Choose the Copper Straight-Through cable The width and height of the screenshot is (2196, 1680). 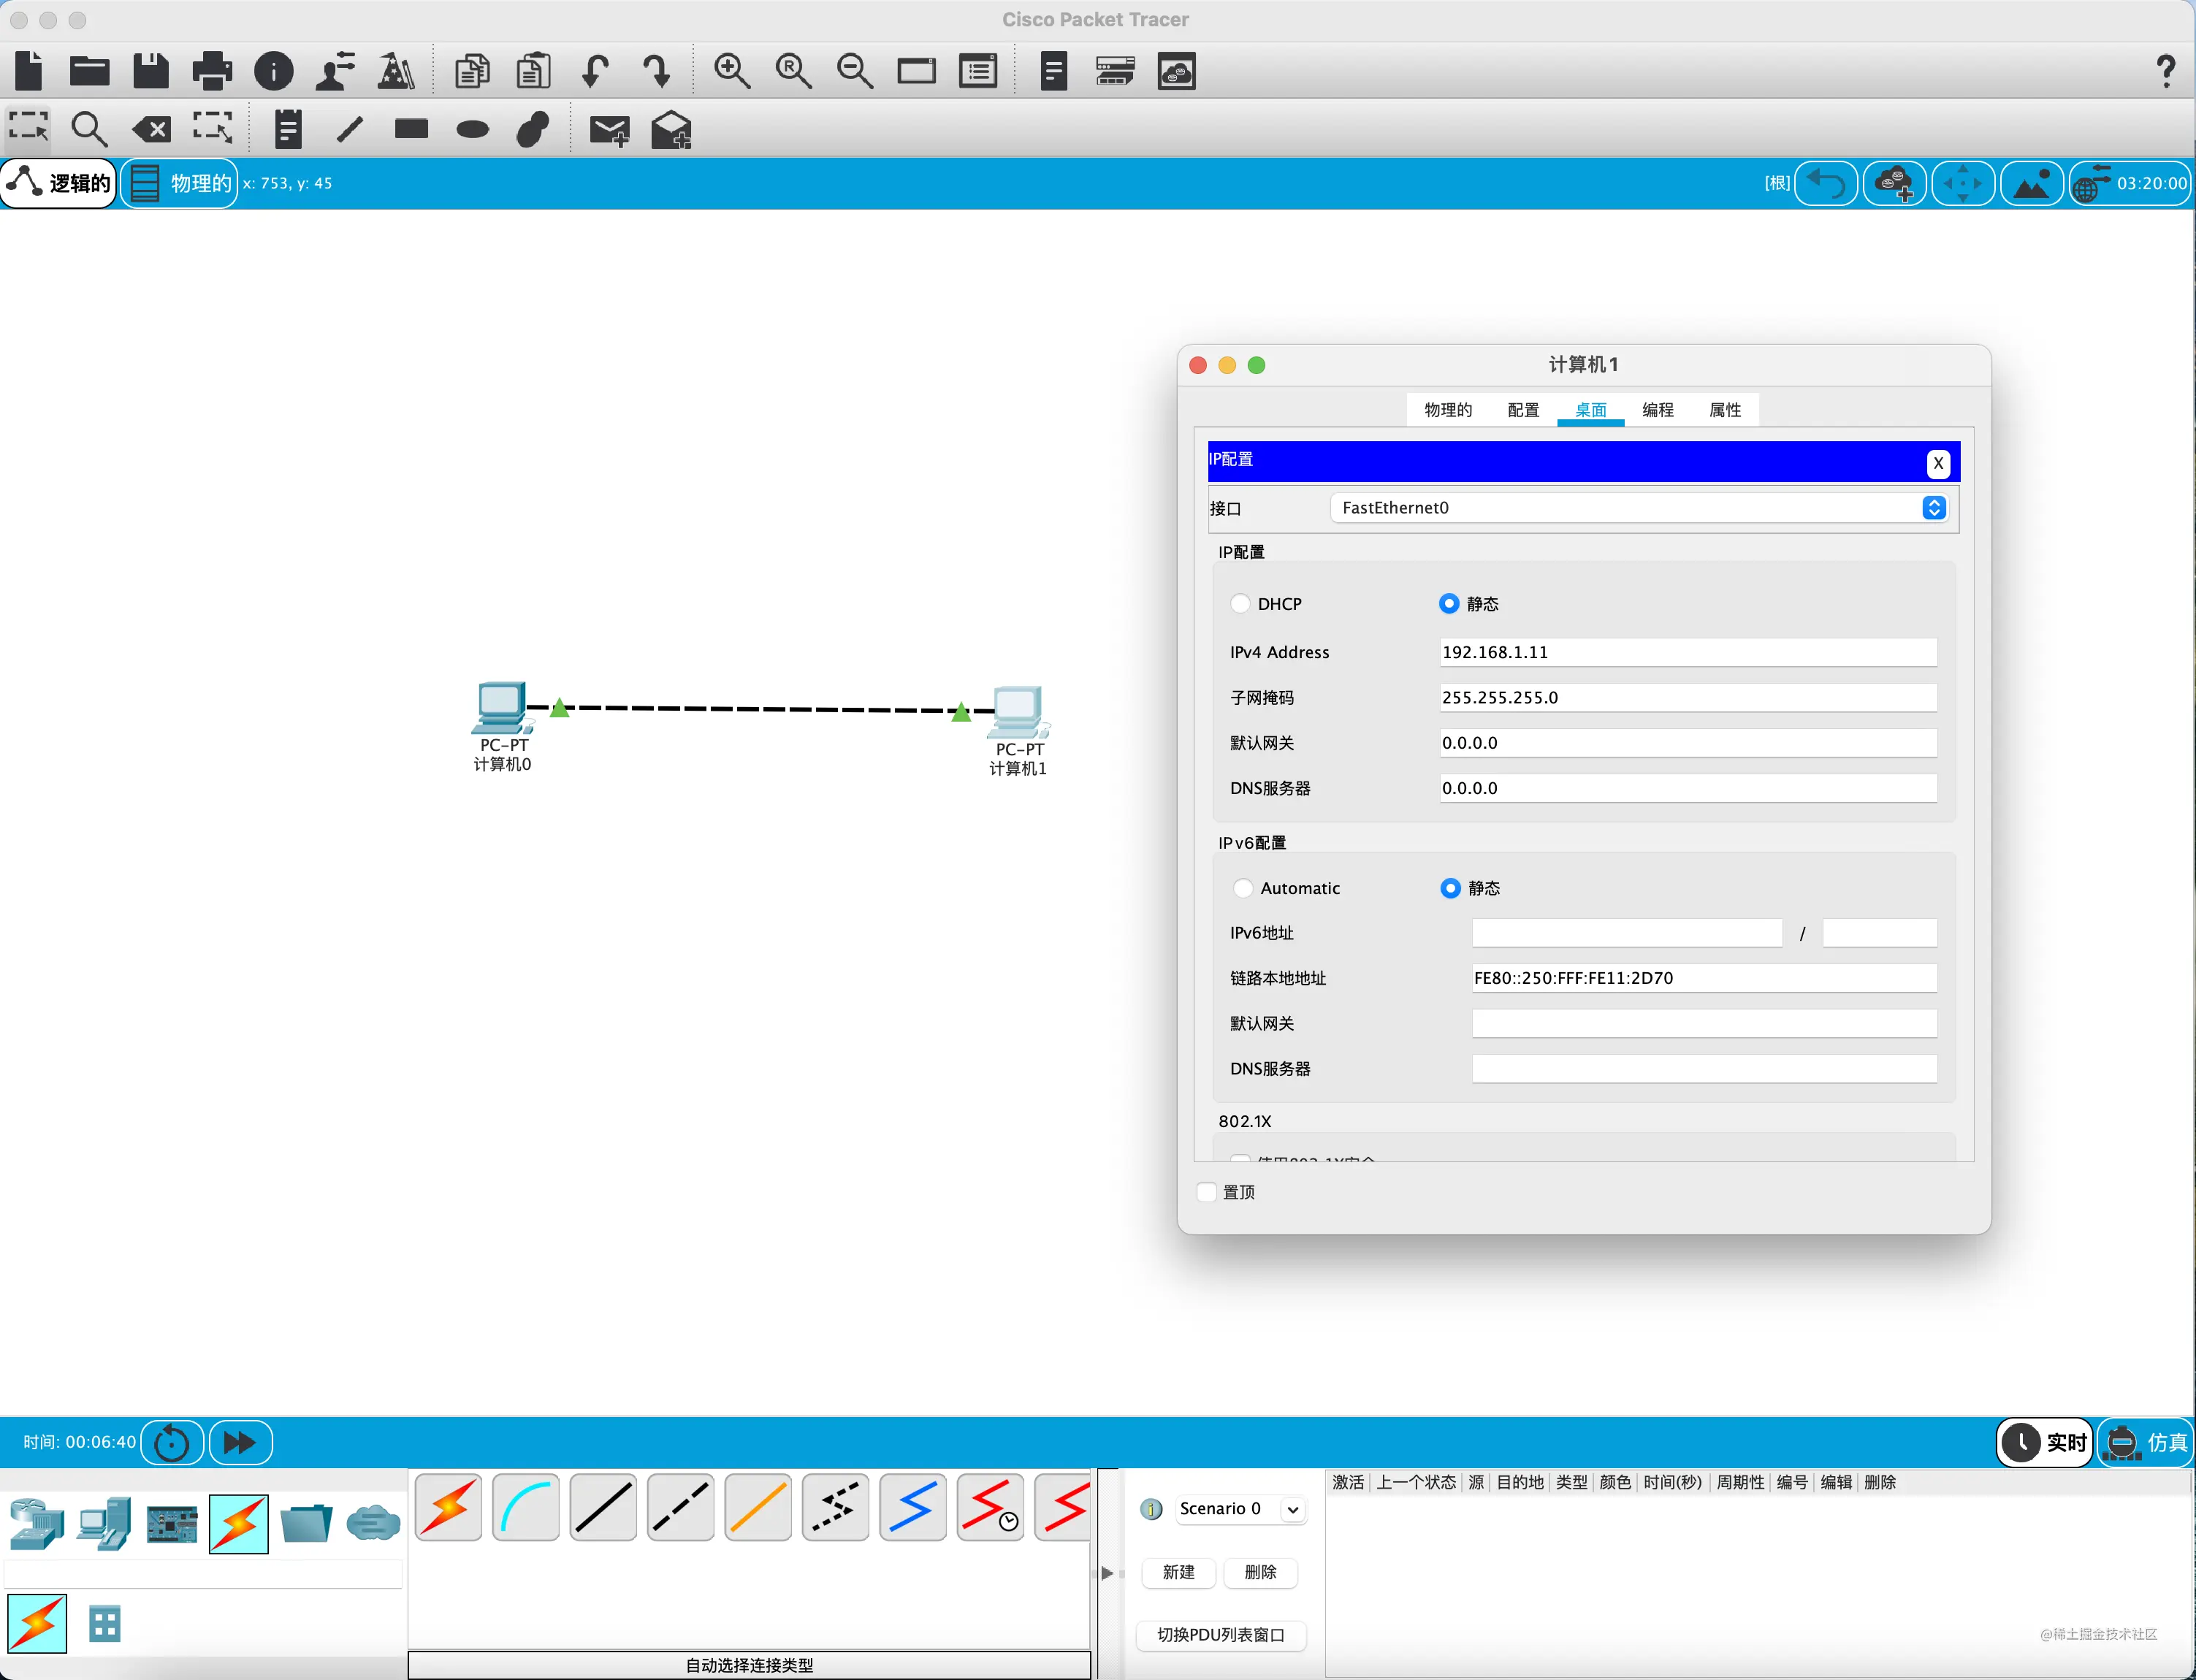click(x=603, y=1507)
